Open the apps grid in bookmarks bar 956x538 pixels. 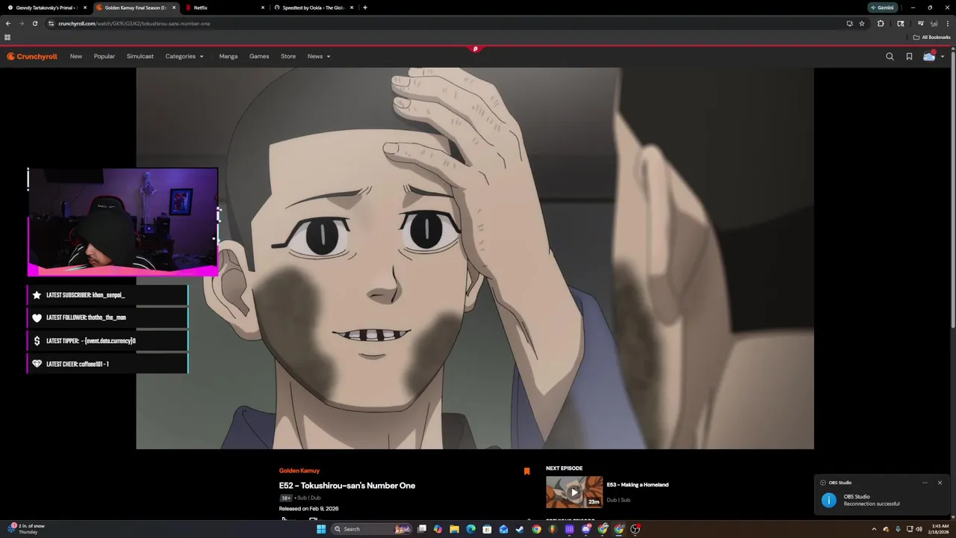tap(7, 37)
